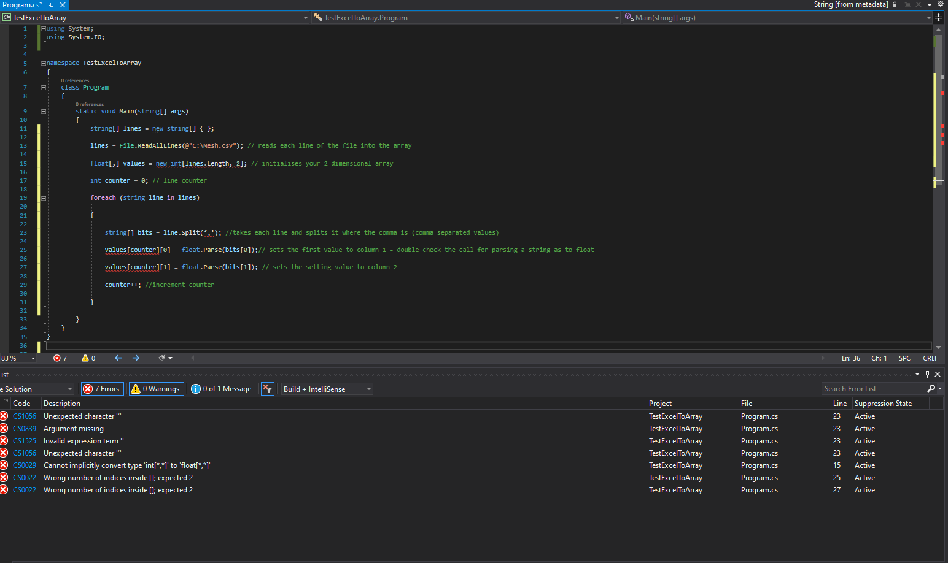This screenshot has width=948, height=563.
Task: Toggle the build-only IntelliSense errors filter icon
Action: pyautogui.click(x=267, y=389)
